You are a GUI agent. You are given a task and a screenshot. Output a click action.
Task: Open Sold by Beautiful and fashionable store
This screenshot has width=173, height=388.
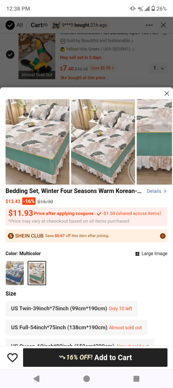click(x=97, y=41)
